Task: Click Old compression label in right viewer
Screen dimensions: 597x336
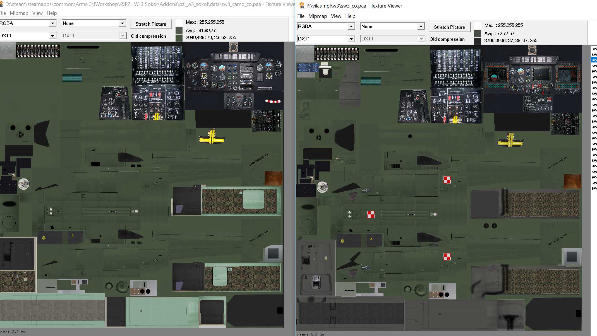Action: pos(447,39)
